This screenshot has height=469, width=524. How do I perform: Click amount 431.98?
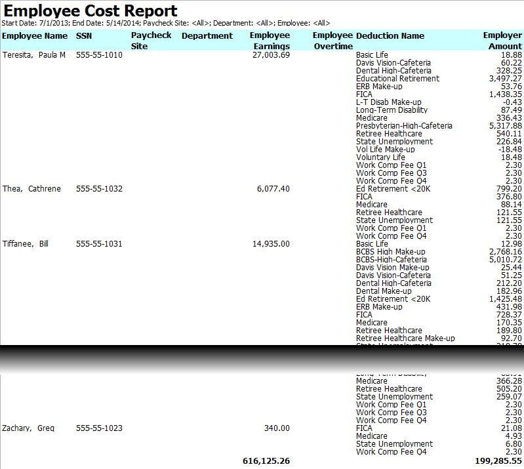click(x=509, y=307)
